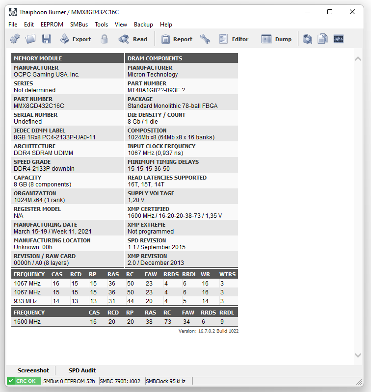This screenshot has height=392, width=371.
Task: Open the File menu
Action: point(13,25)
